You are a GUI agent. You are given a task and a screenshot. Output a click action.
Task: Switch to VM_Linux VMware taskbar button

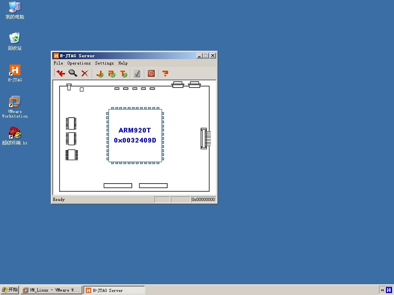coord(52,290)
